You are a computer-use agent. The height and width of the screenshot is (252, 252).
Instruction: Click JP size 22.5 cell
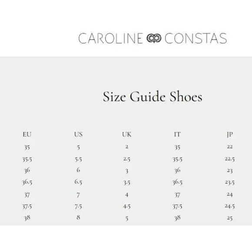pyautogui.click(x=230, y=159)
